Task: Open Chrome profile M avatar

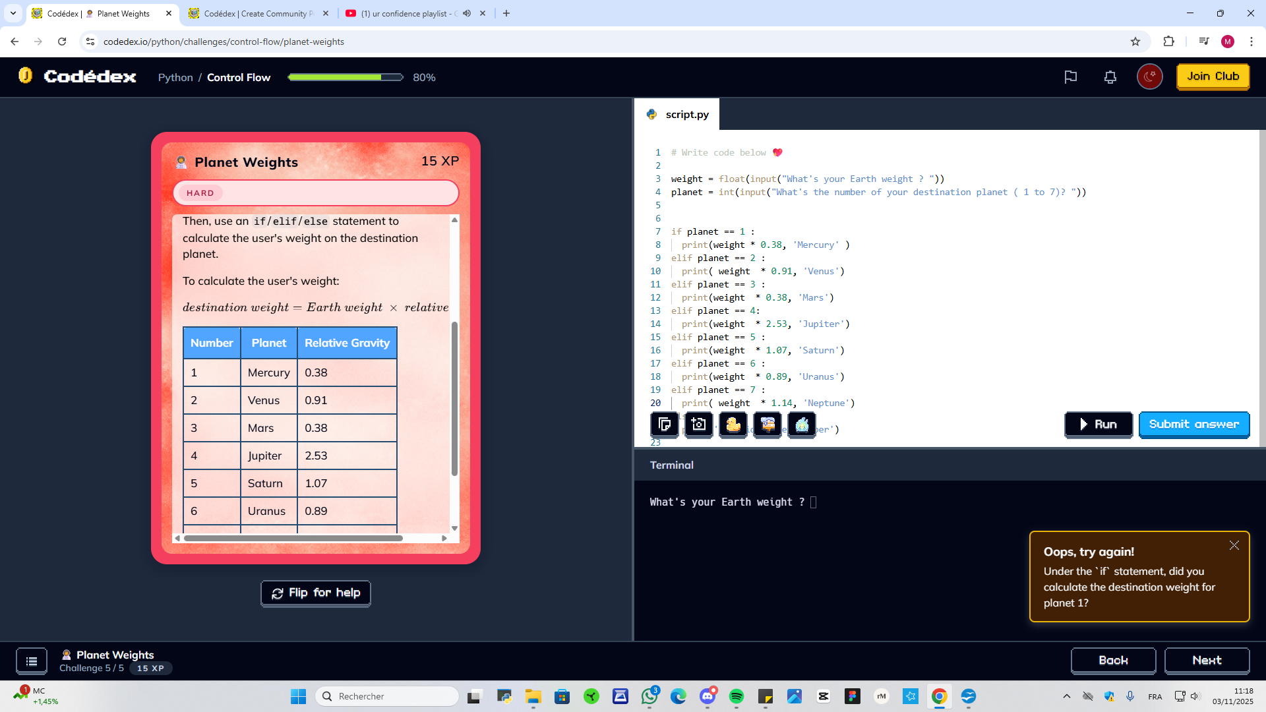Action: click(1228, 42)
